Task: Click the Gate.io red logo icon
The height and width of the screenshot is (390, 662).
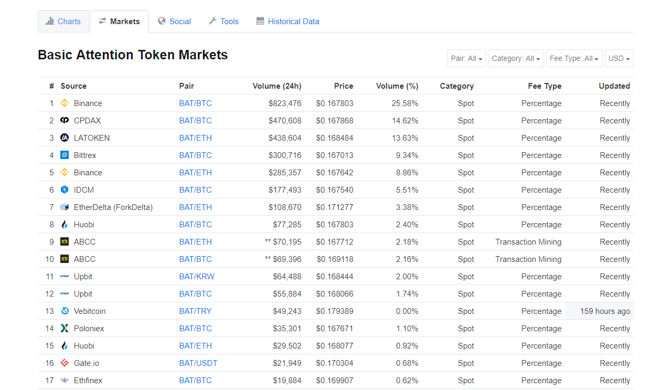Action: point(65,363)
